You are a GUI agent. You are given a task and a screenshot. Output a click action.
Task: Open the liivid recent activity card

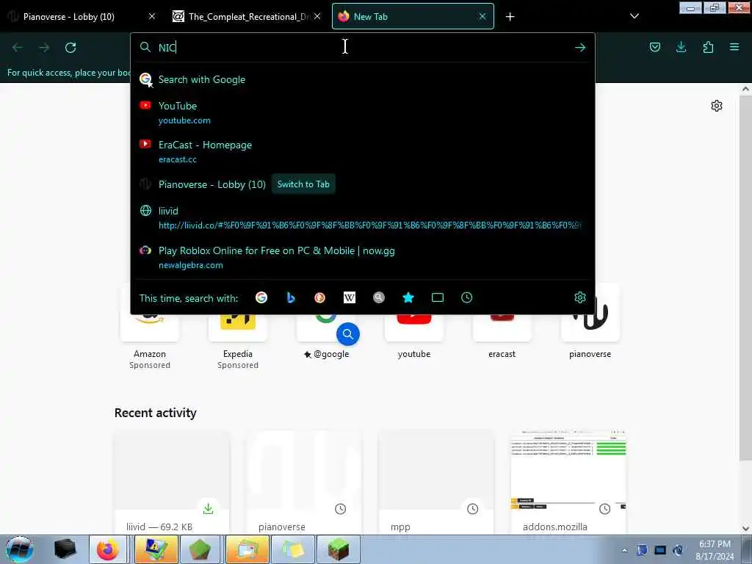172,482
